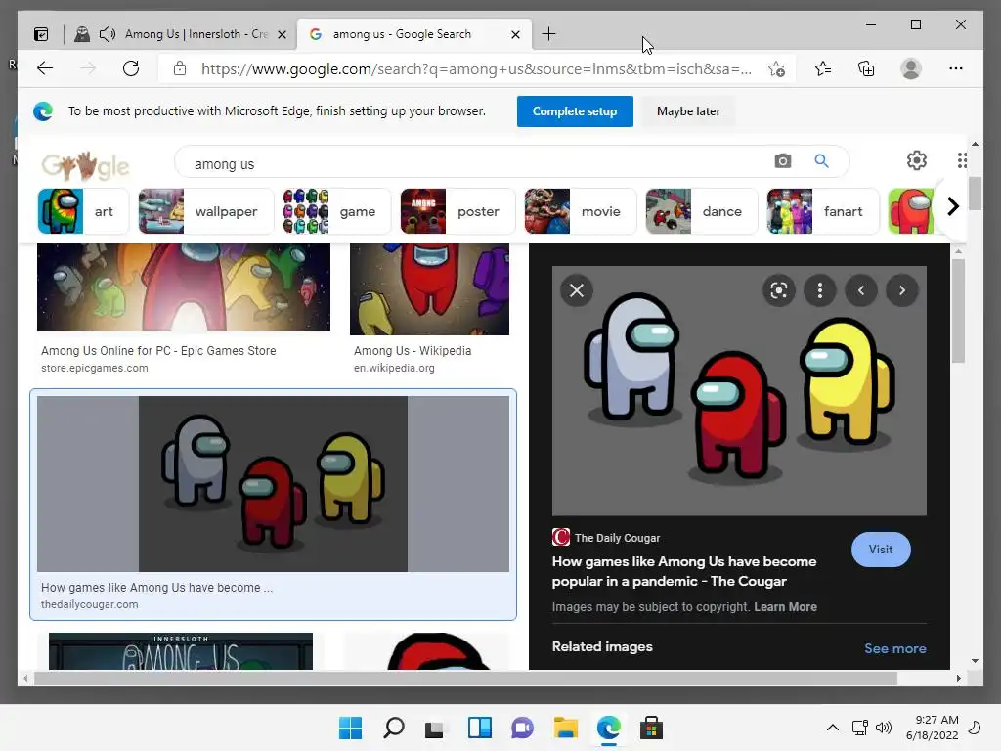Add this page to favorites
This screenshot has width=1001, height=751.
pos(776,69)
